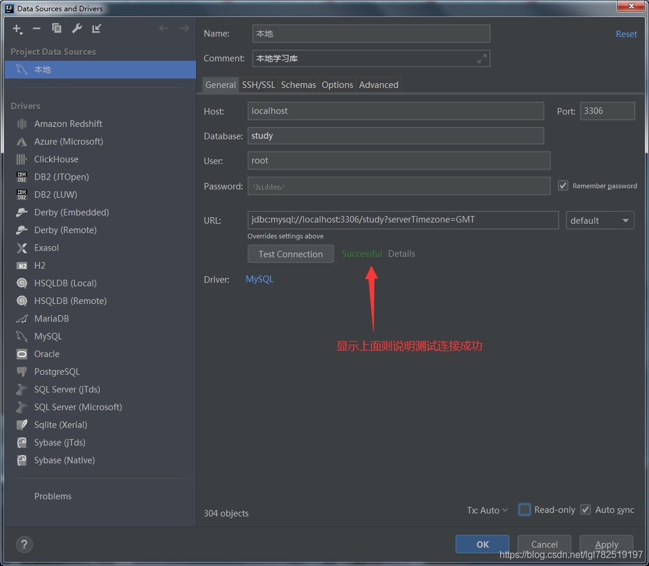Click into the User field
The image size is (649, 566).
(399, 161)
